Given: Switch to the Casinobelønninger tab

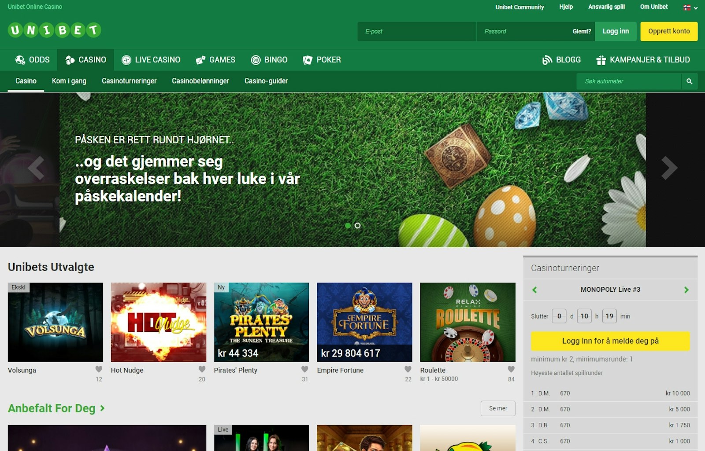Looking at the screenshot, I should pyautogui.click(x=200, y=81).
